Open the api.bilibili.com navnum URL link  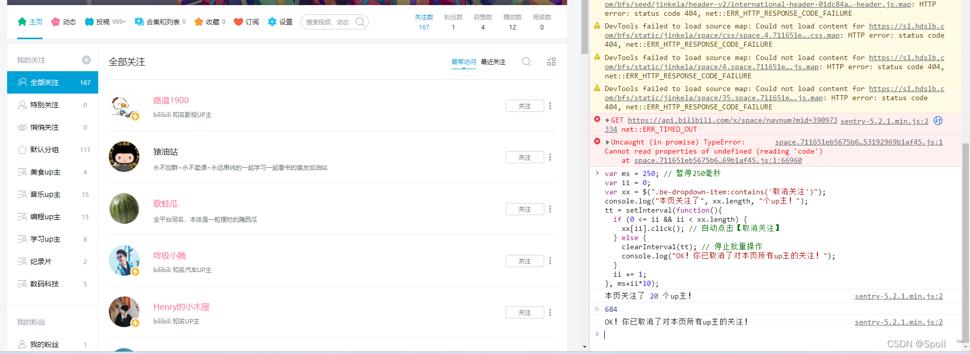pyautogui.click(x=732, y=121)
